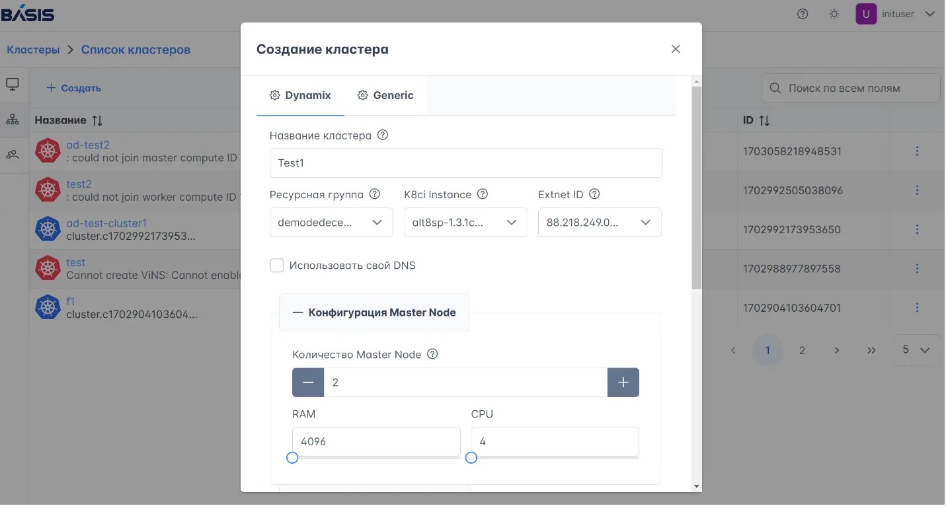Enable the Использовать свой DNS checkbox

[x=277, y=266]
